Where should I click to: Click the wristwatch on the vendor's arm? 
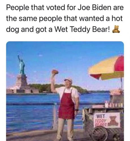pyautogui.click(x=77, y=110)
